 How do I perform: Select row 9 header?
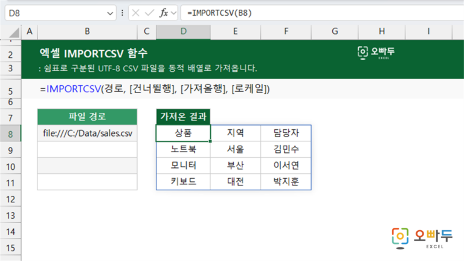11,150
